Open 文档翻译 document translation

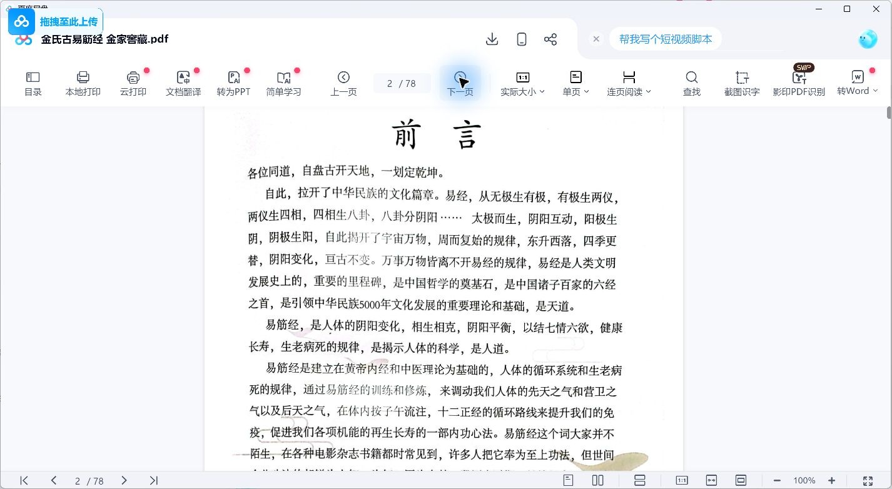pyautogui.click(x=183, y=84)
